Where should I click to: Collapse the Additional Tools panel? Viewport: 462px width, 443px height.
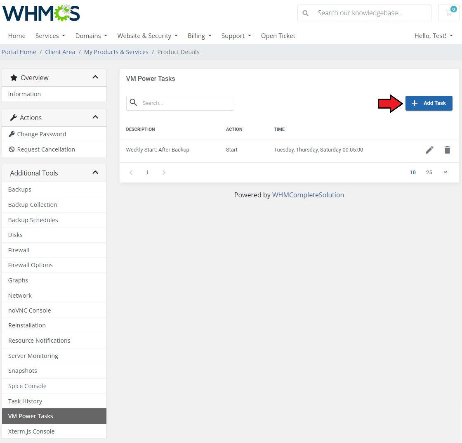point(95,173)
